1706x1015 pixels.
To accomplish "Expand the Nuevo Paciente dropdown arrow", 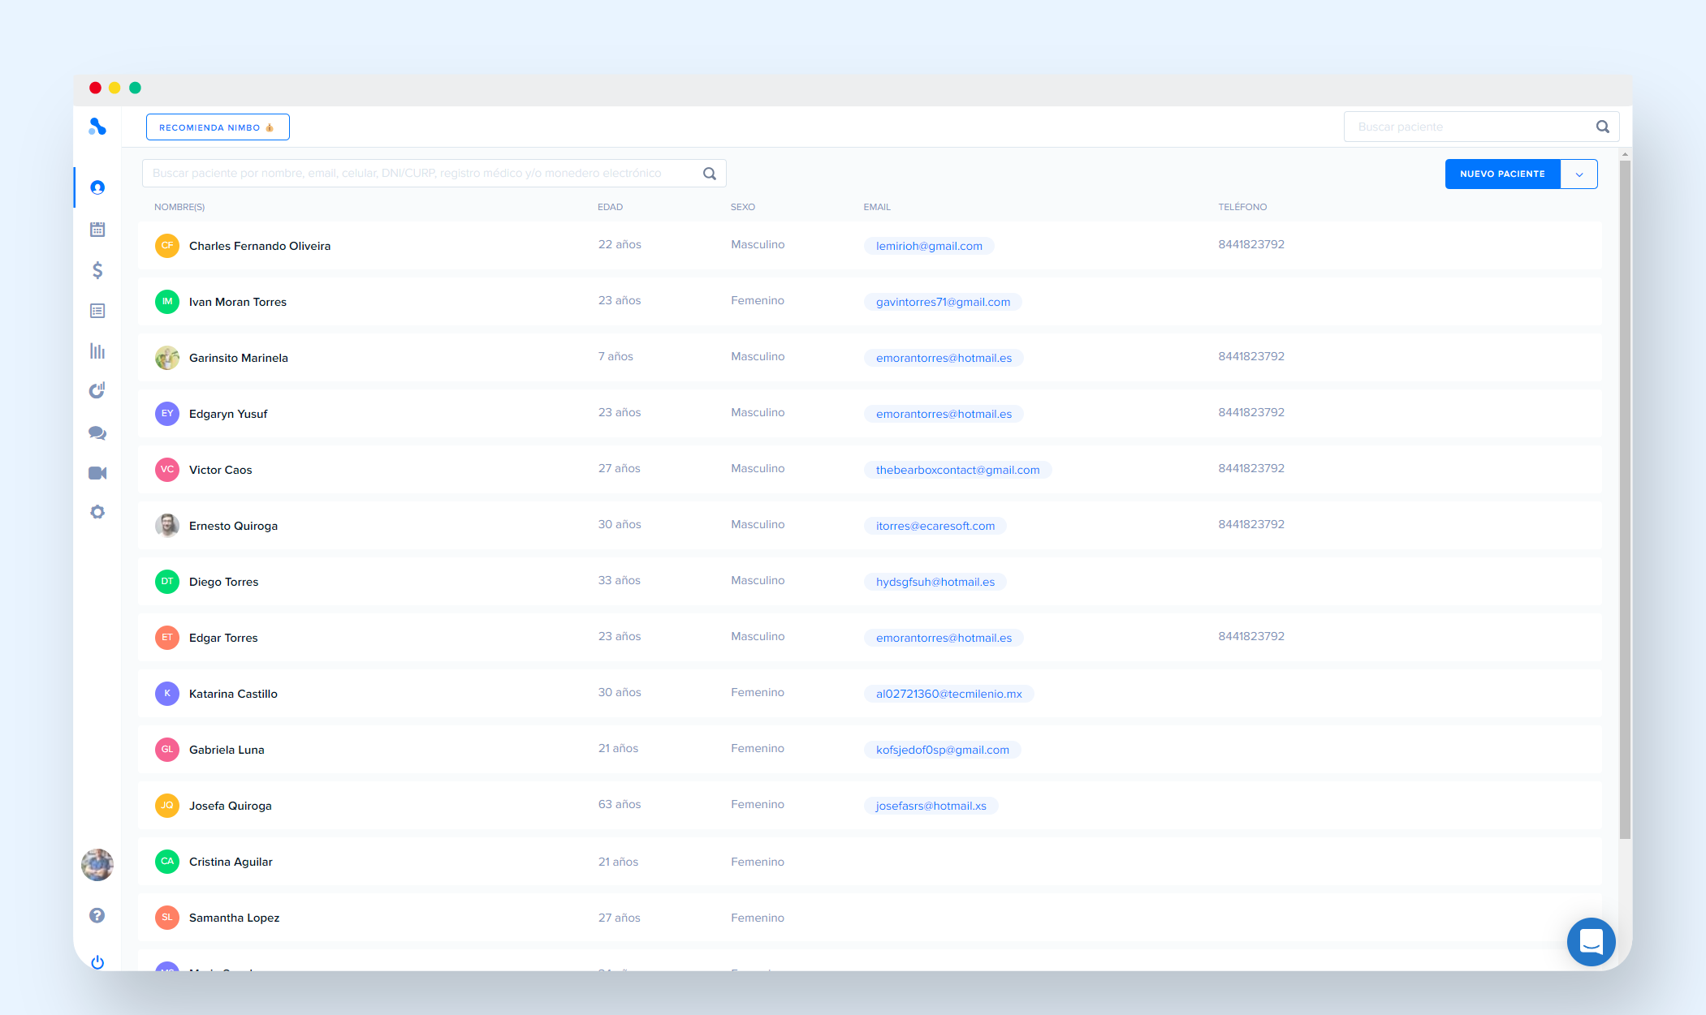I will 1579,174.
